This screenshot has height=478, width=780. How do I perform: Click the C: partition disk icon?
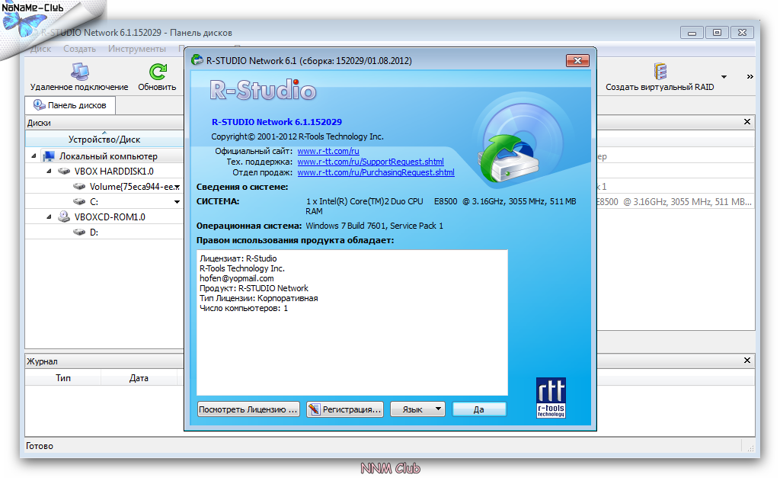click(x=79, y=202)
